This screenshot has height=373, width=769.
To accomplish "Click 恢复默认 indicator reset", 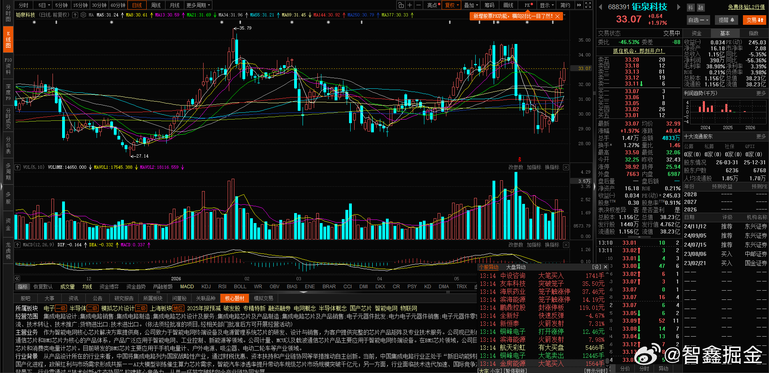I will point(43,287).
